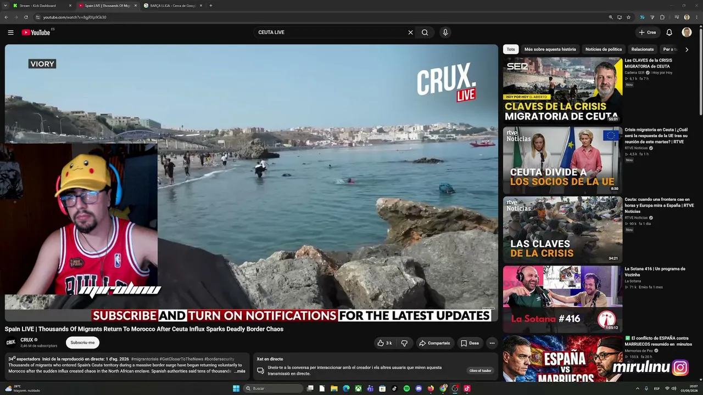Reload the page using the refresh icon
Viewport: 703px width, 395px height.
pos(26,17)
